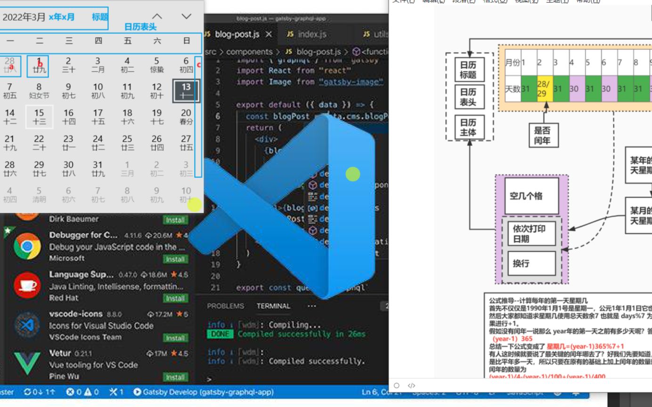Viewport: 652px width, 407px height.
Task: Click the sync changes icon in status bar
Action: click(27, 391)
